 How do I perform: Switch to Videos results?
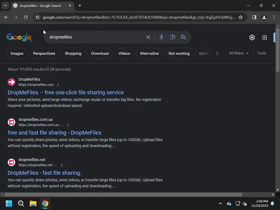tap(124, 53)
